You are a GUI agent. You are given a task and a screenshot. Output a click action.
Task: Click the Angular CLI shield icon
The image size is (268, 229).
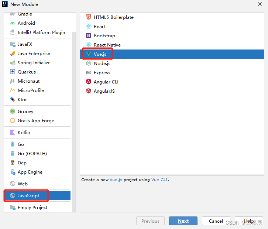89,82
